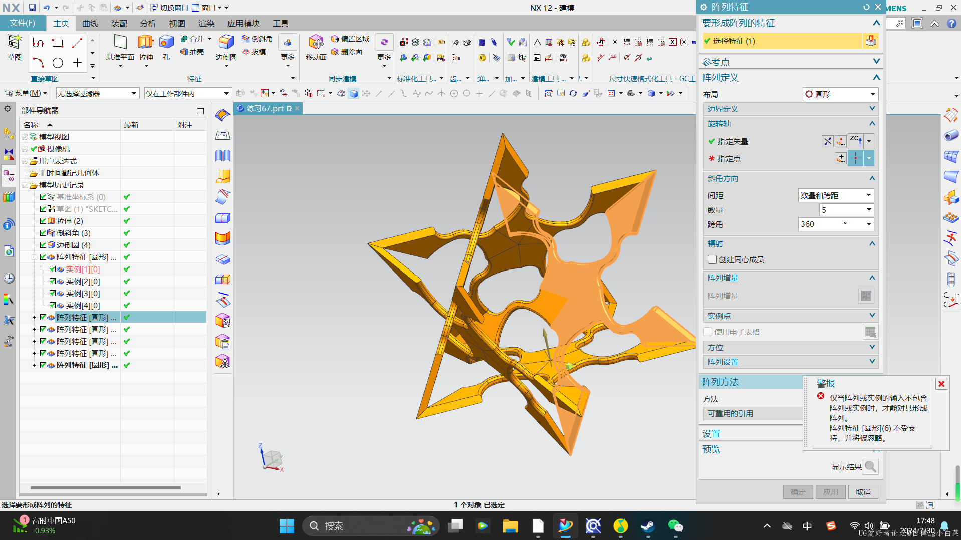Viewport: 961px width, 540px height.
Task: Click the Chamfer (倒斜角) tool
Action: 257,39
